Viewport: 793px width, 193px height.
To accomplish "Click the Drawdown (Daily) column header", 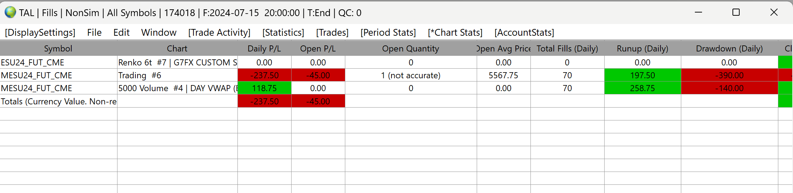I will coord(729,49).
